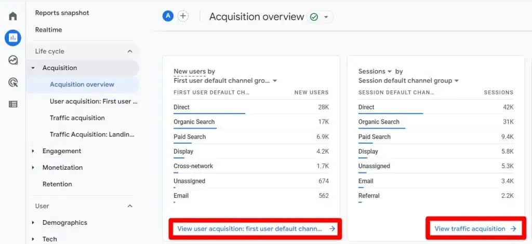Click Direct row in New users card

pos(251,107)
